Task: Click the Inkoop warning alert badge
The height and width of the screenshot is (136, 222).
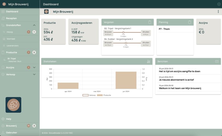Action: pos(29,32)
